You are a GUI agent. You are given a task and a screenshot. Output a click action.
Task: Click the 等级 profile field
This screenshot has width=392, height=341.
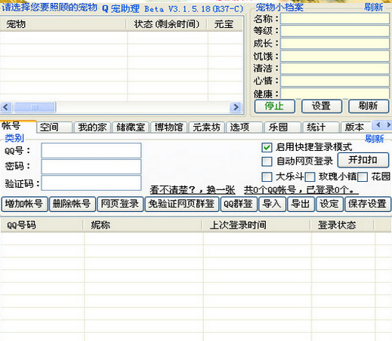[x=335, y=31]
